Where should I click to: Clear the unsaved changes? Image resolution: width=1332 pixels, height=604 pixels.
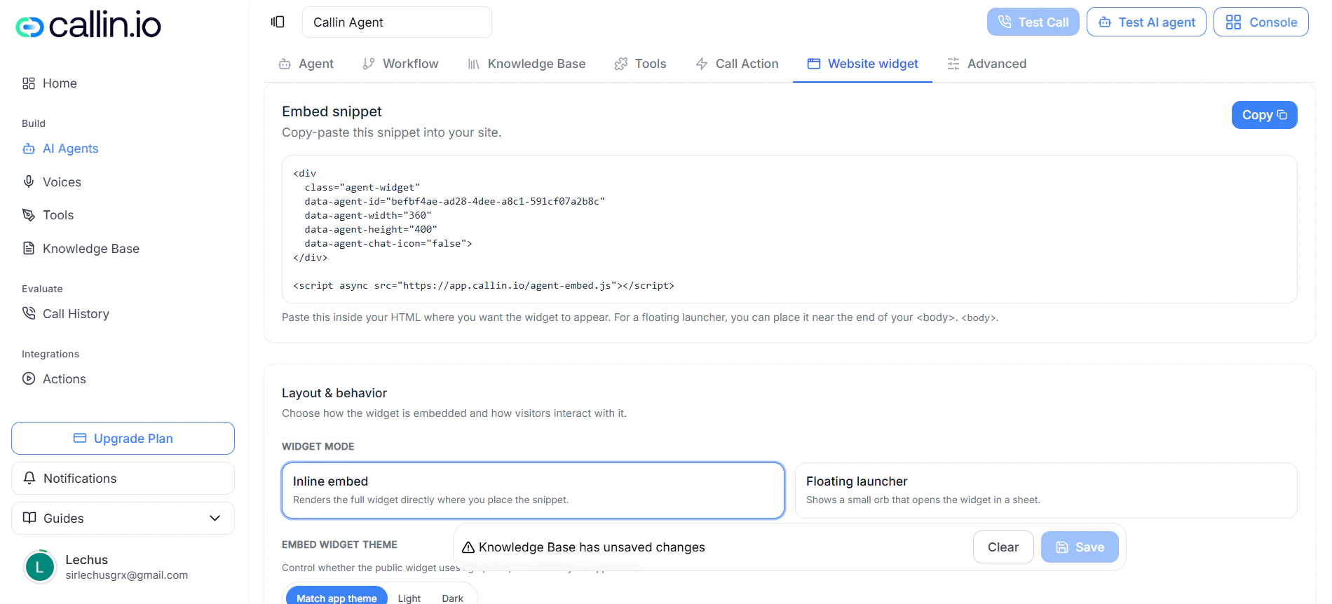tap(1003, 547)
